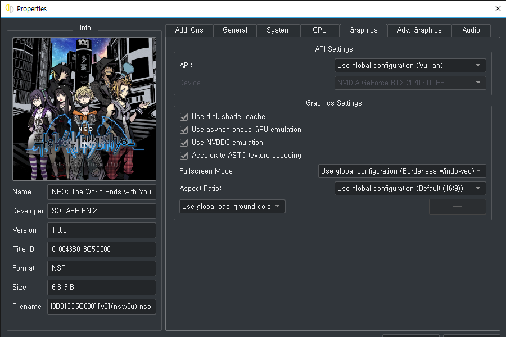
Task: Switch to the Add-Ons tab
Action: tap(189, 30)
